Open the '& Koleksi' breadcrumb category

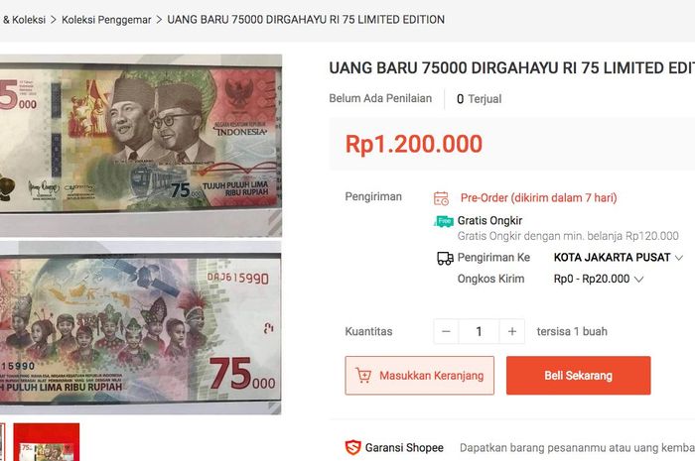23,20
